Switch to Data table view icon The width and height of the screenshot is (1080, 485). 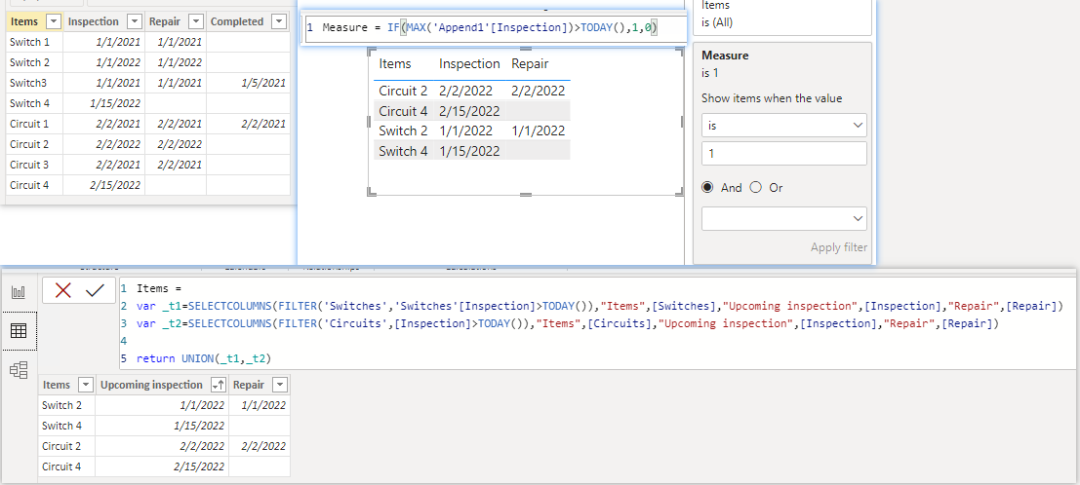pyautogui.click(x=19, y=331)
